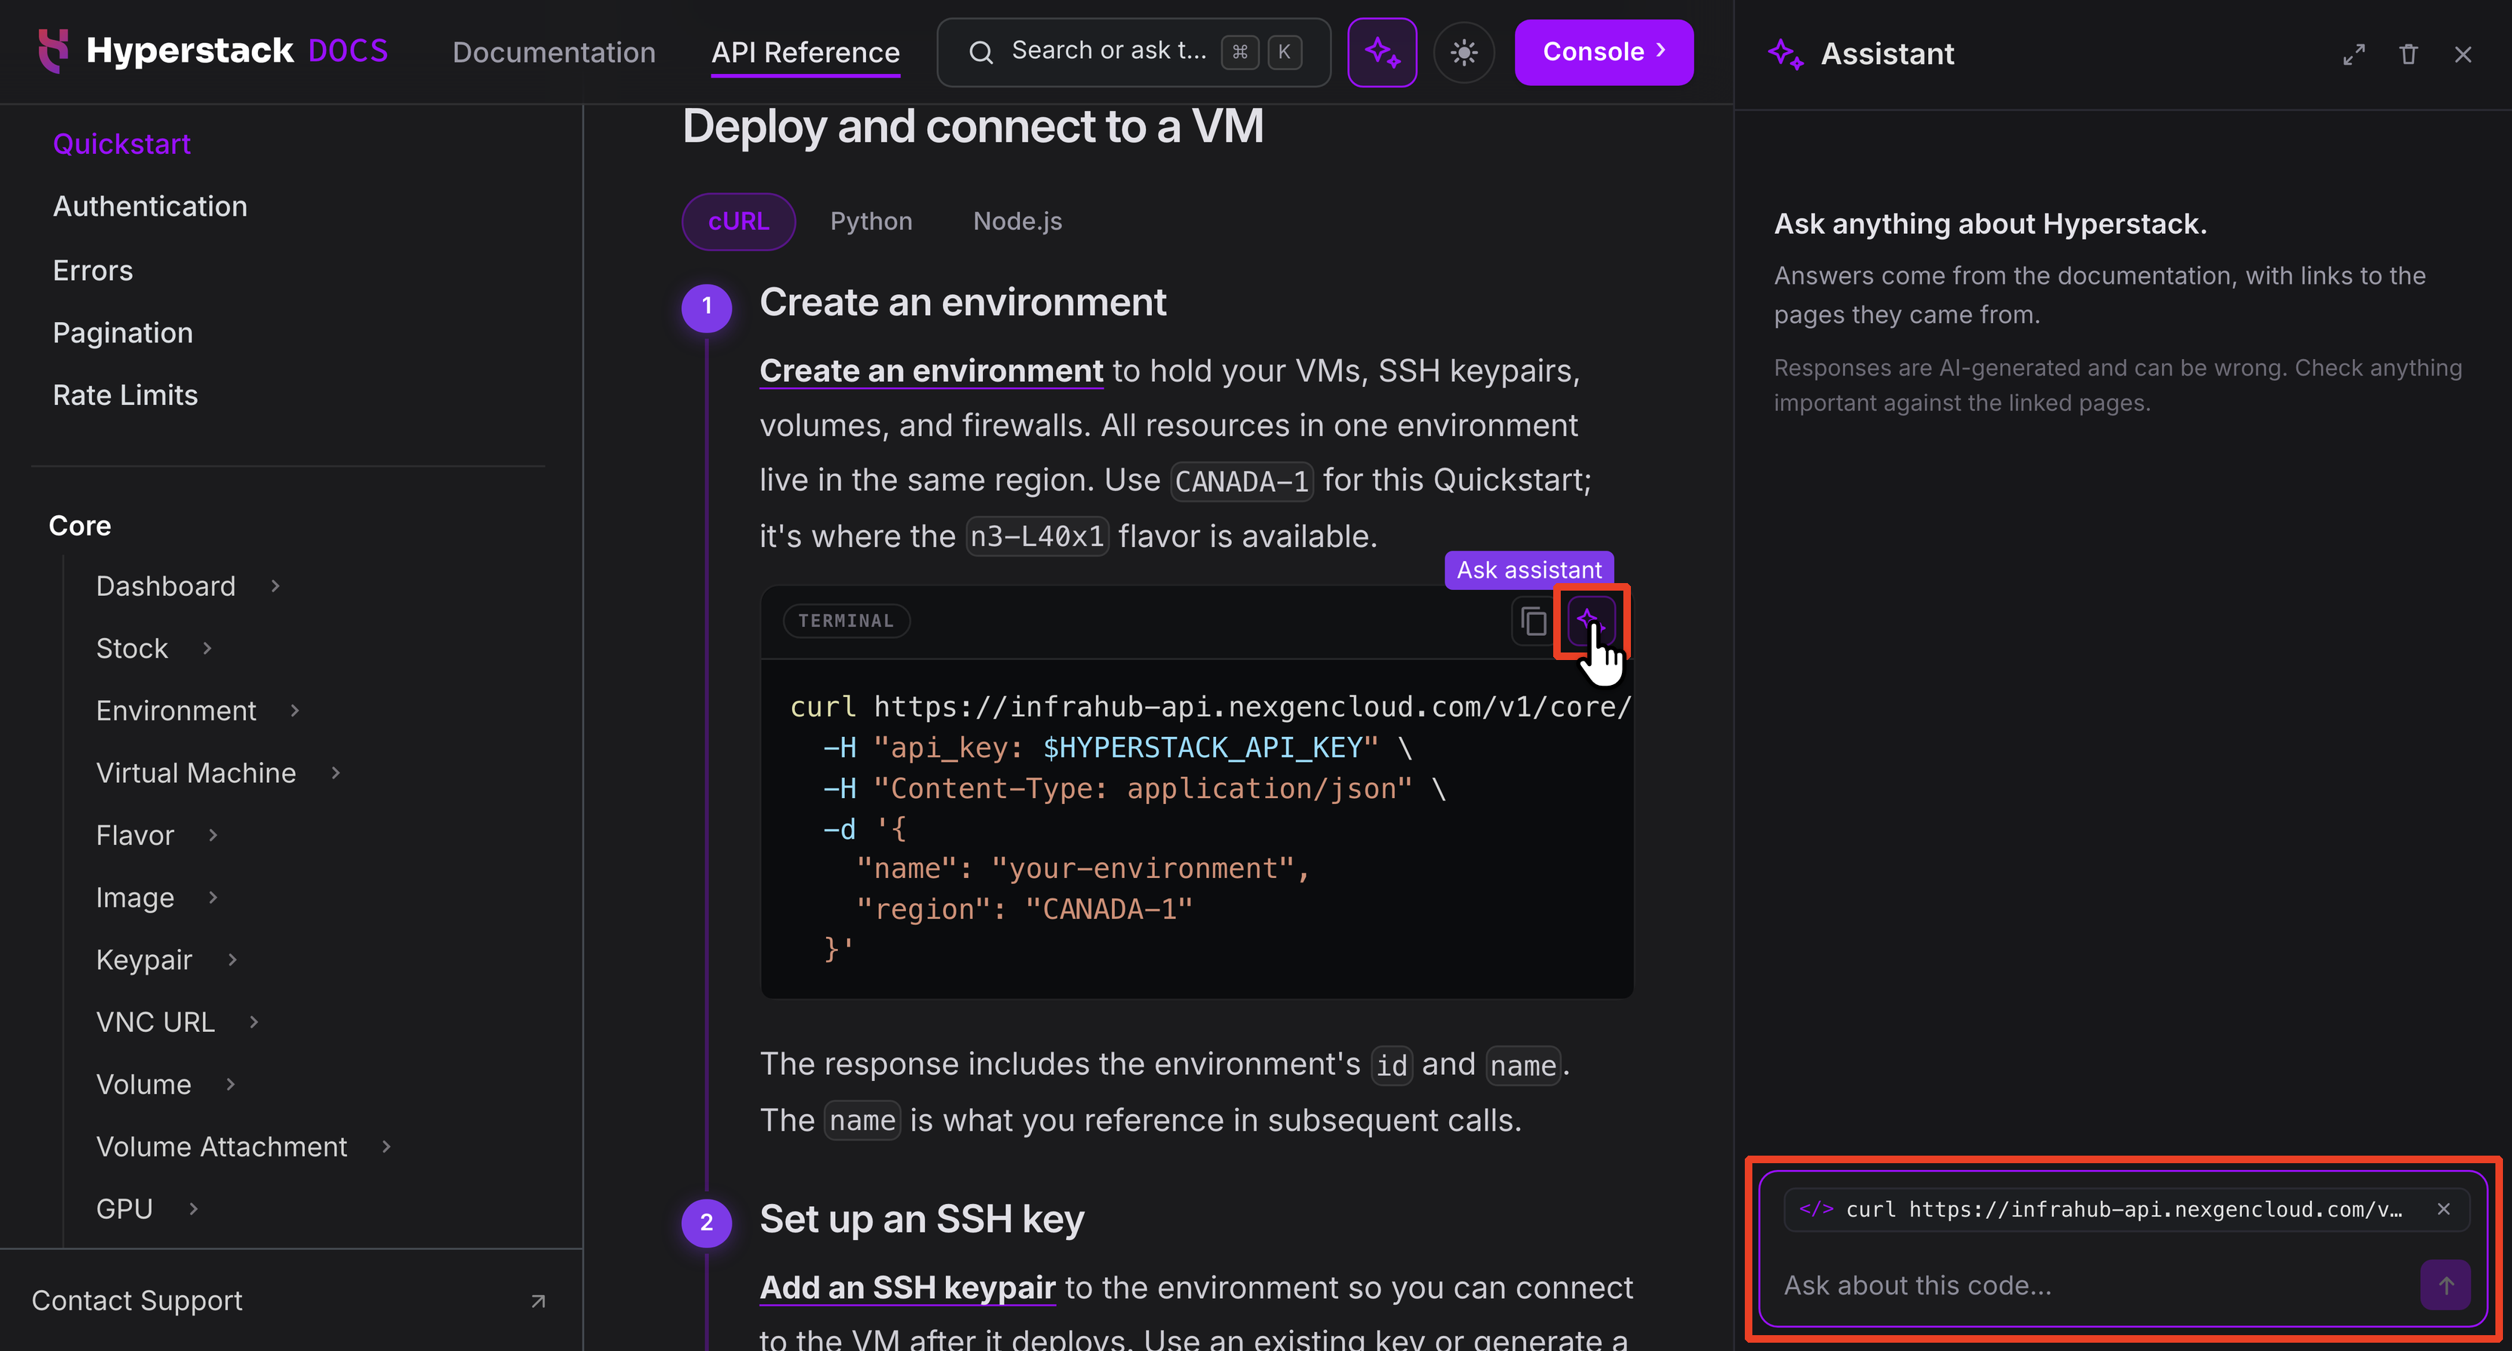Open the API Reference nav item

coord(806,52)
